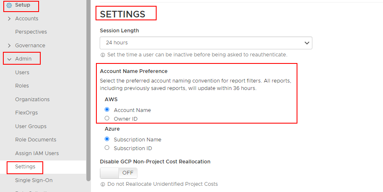The width and height of the screenshot is (383, 192).
Task: Select AWS Owner ID radio button
Action: coord(107,119)
